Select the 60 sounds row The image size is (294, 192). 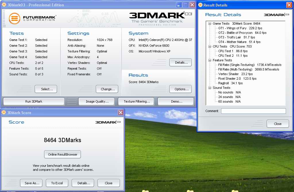(x=229, y=102)
